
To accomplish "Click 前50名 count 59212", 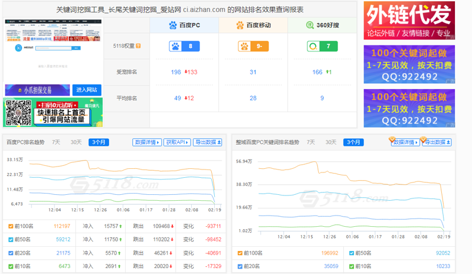I will 63,239.
